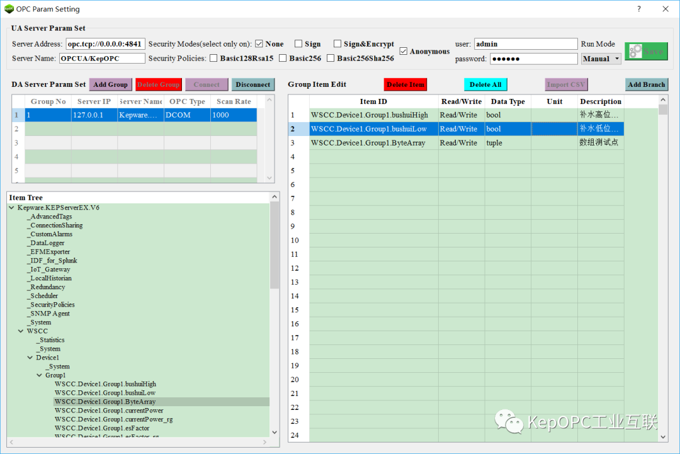Collapse the WSCC tree node
Image resolution: width=680 pixels, height=454 pixels.
click(21, 331)
